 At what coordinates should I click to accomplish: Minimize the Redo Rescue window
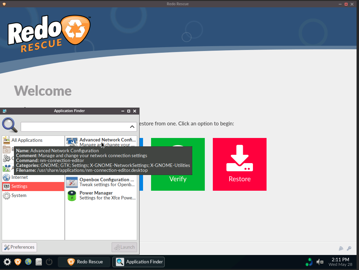(340, 4)
